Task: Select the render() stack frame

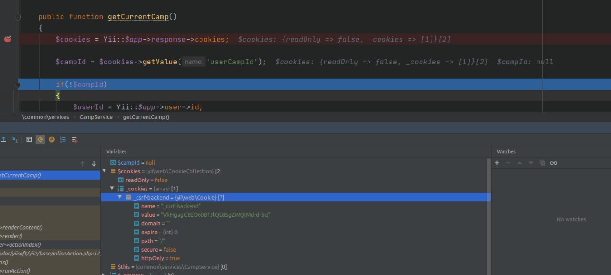Action: [50, 236]
